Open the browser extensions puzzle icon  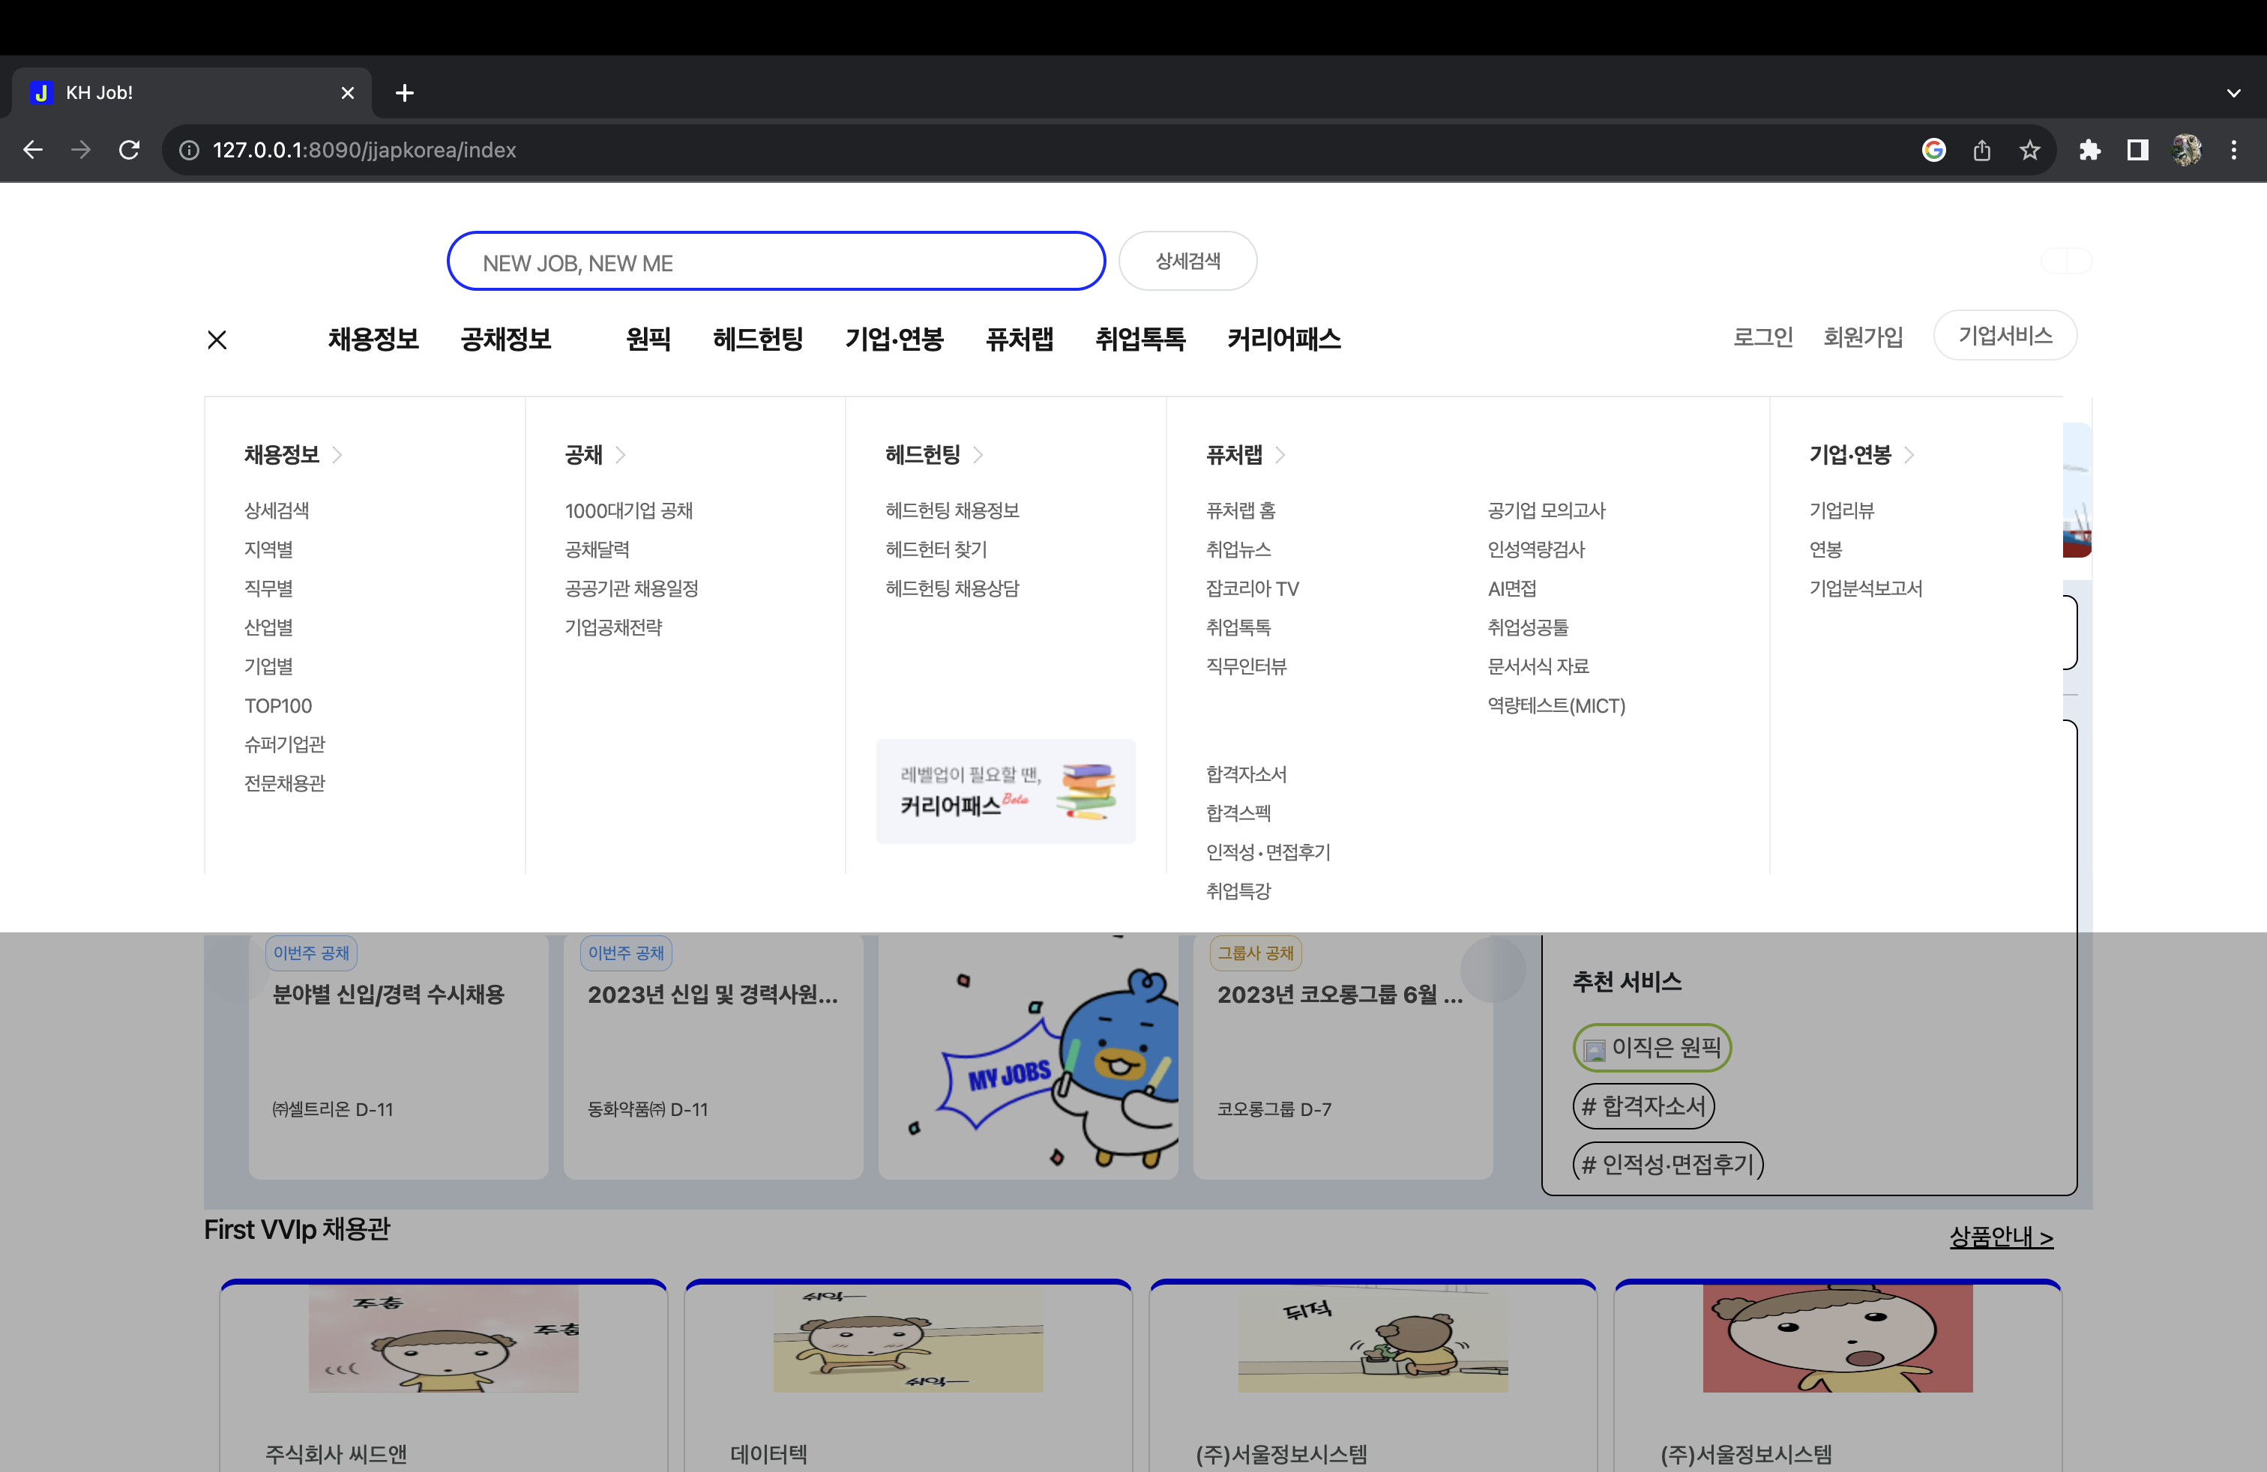tap(2092, 149)
